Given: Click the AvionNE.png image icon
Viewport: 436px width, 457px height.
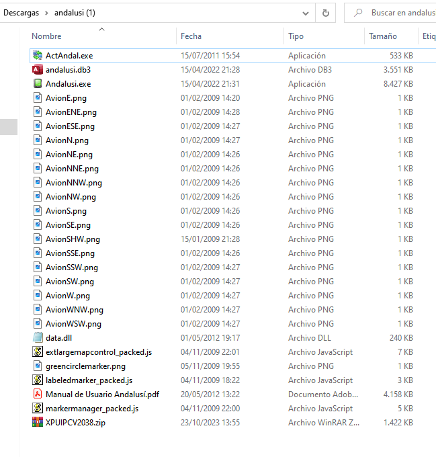Looking at the screenshot, I should coord(37,154).
